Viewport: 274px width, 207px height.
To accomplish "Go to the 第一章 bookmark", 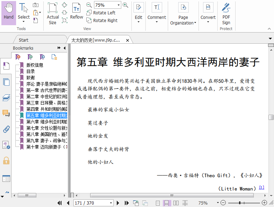I will [47, 90].
